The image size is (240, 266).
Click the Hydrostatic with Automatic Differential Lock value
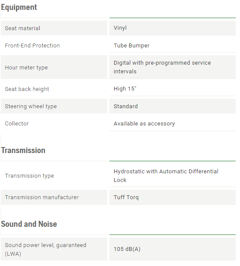coord(166,175)
